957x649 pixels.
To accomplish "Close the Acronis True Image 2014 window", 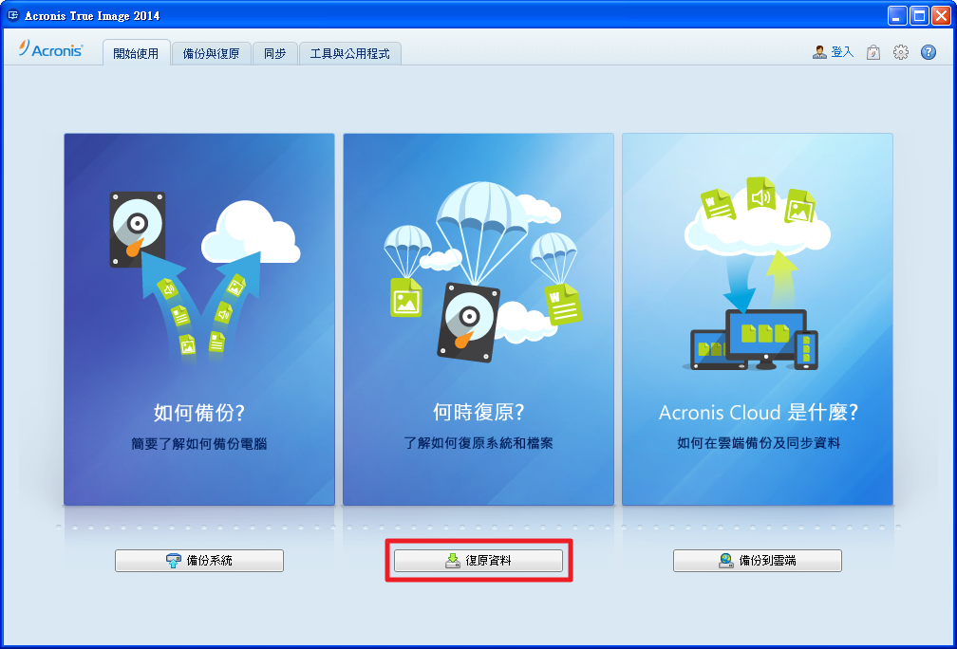I will pyautogui.click(x=941, y=15).
